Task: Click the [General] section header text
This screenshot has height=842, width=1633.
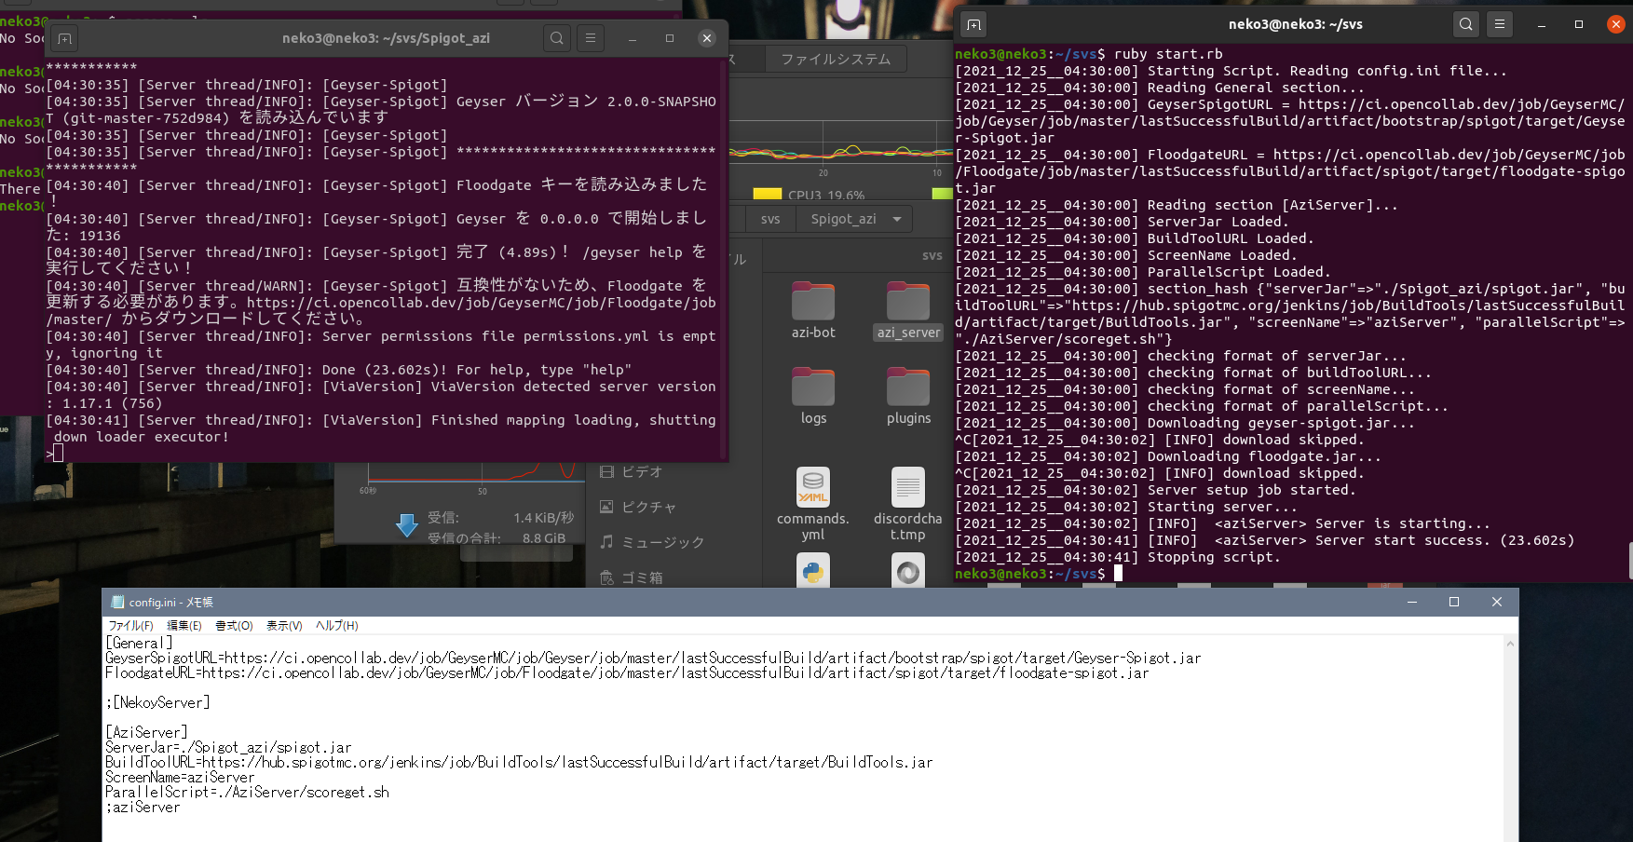Action: (139, 643)
